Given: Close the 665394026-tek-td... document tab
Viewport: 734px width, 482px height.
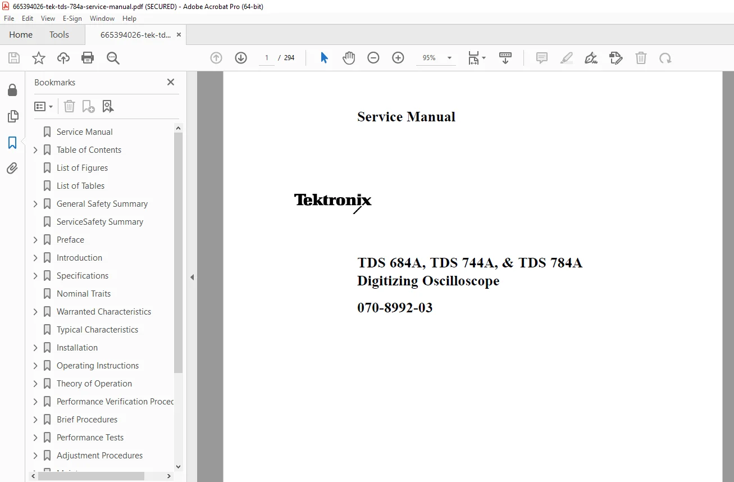Looking at the screenshot, I should click(x=179, y=35).
